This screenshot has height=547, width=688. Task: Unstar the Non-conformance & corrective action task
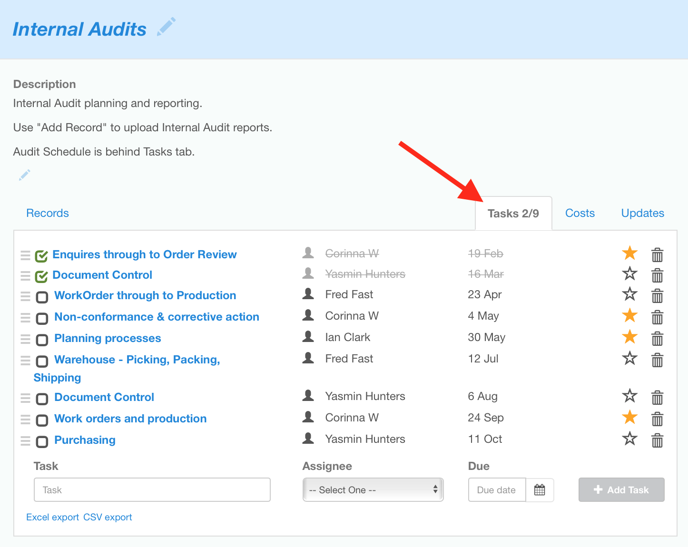pos(629,315)
